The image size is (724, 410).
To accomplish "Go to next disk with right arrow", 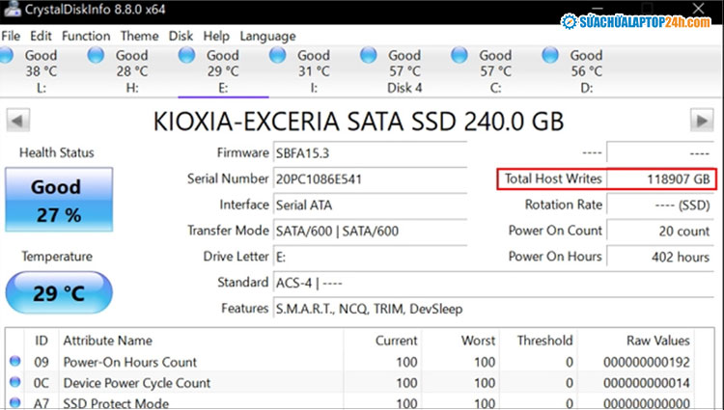I will point(702,121).
